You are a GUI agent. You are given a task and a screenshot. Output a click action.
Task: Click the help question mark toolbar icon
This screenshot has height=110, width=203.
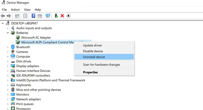(33, 16)
